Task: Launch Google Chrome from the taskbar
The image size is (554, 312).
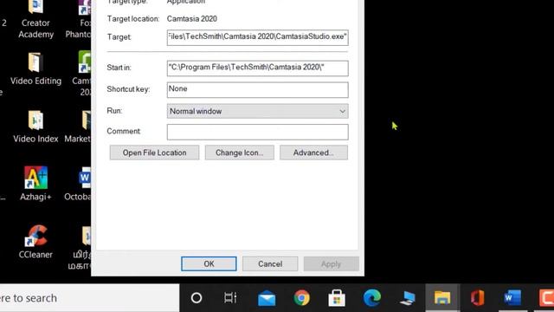Action: coord(301,298)
